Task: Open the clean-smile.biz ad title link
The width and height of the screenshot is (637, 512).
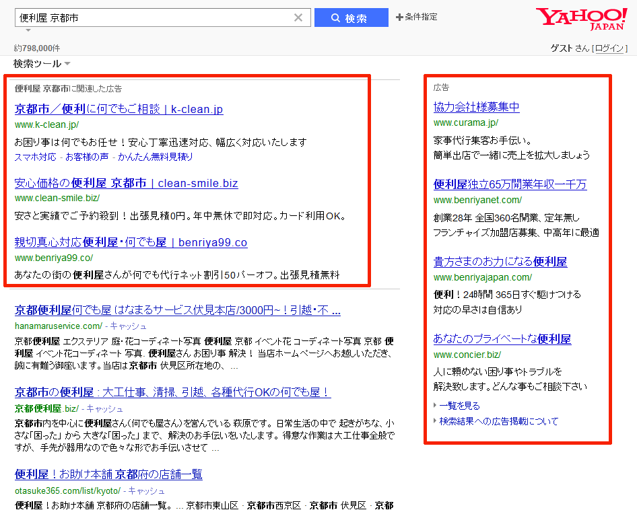Action: pyautogui.click(x=127, y=183)
